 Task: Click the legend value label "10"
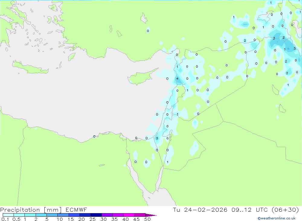pos(60,219)
